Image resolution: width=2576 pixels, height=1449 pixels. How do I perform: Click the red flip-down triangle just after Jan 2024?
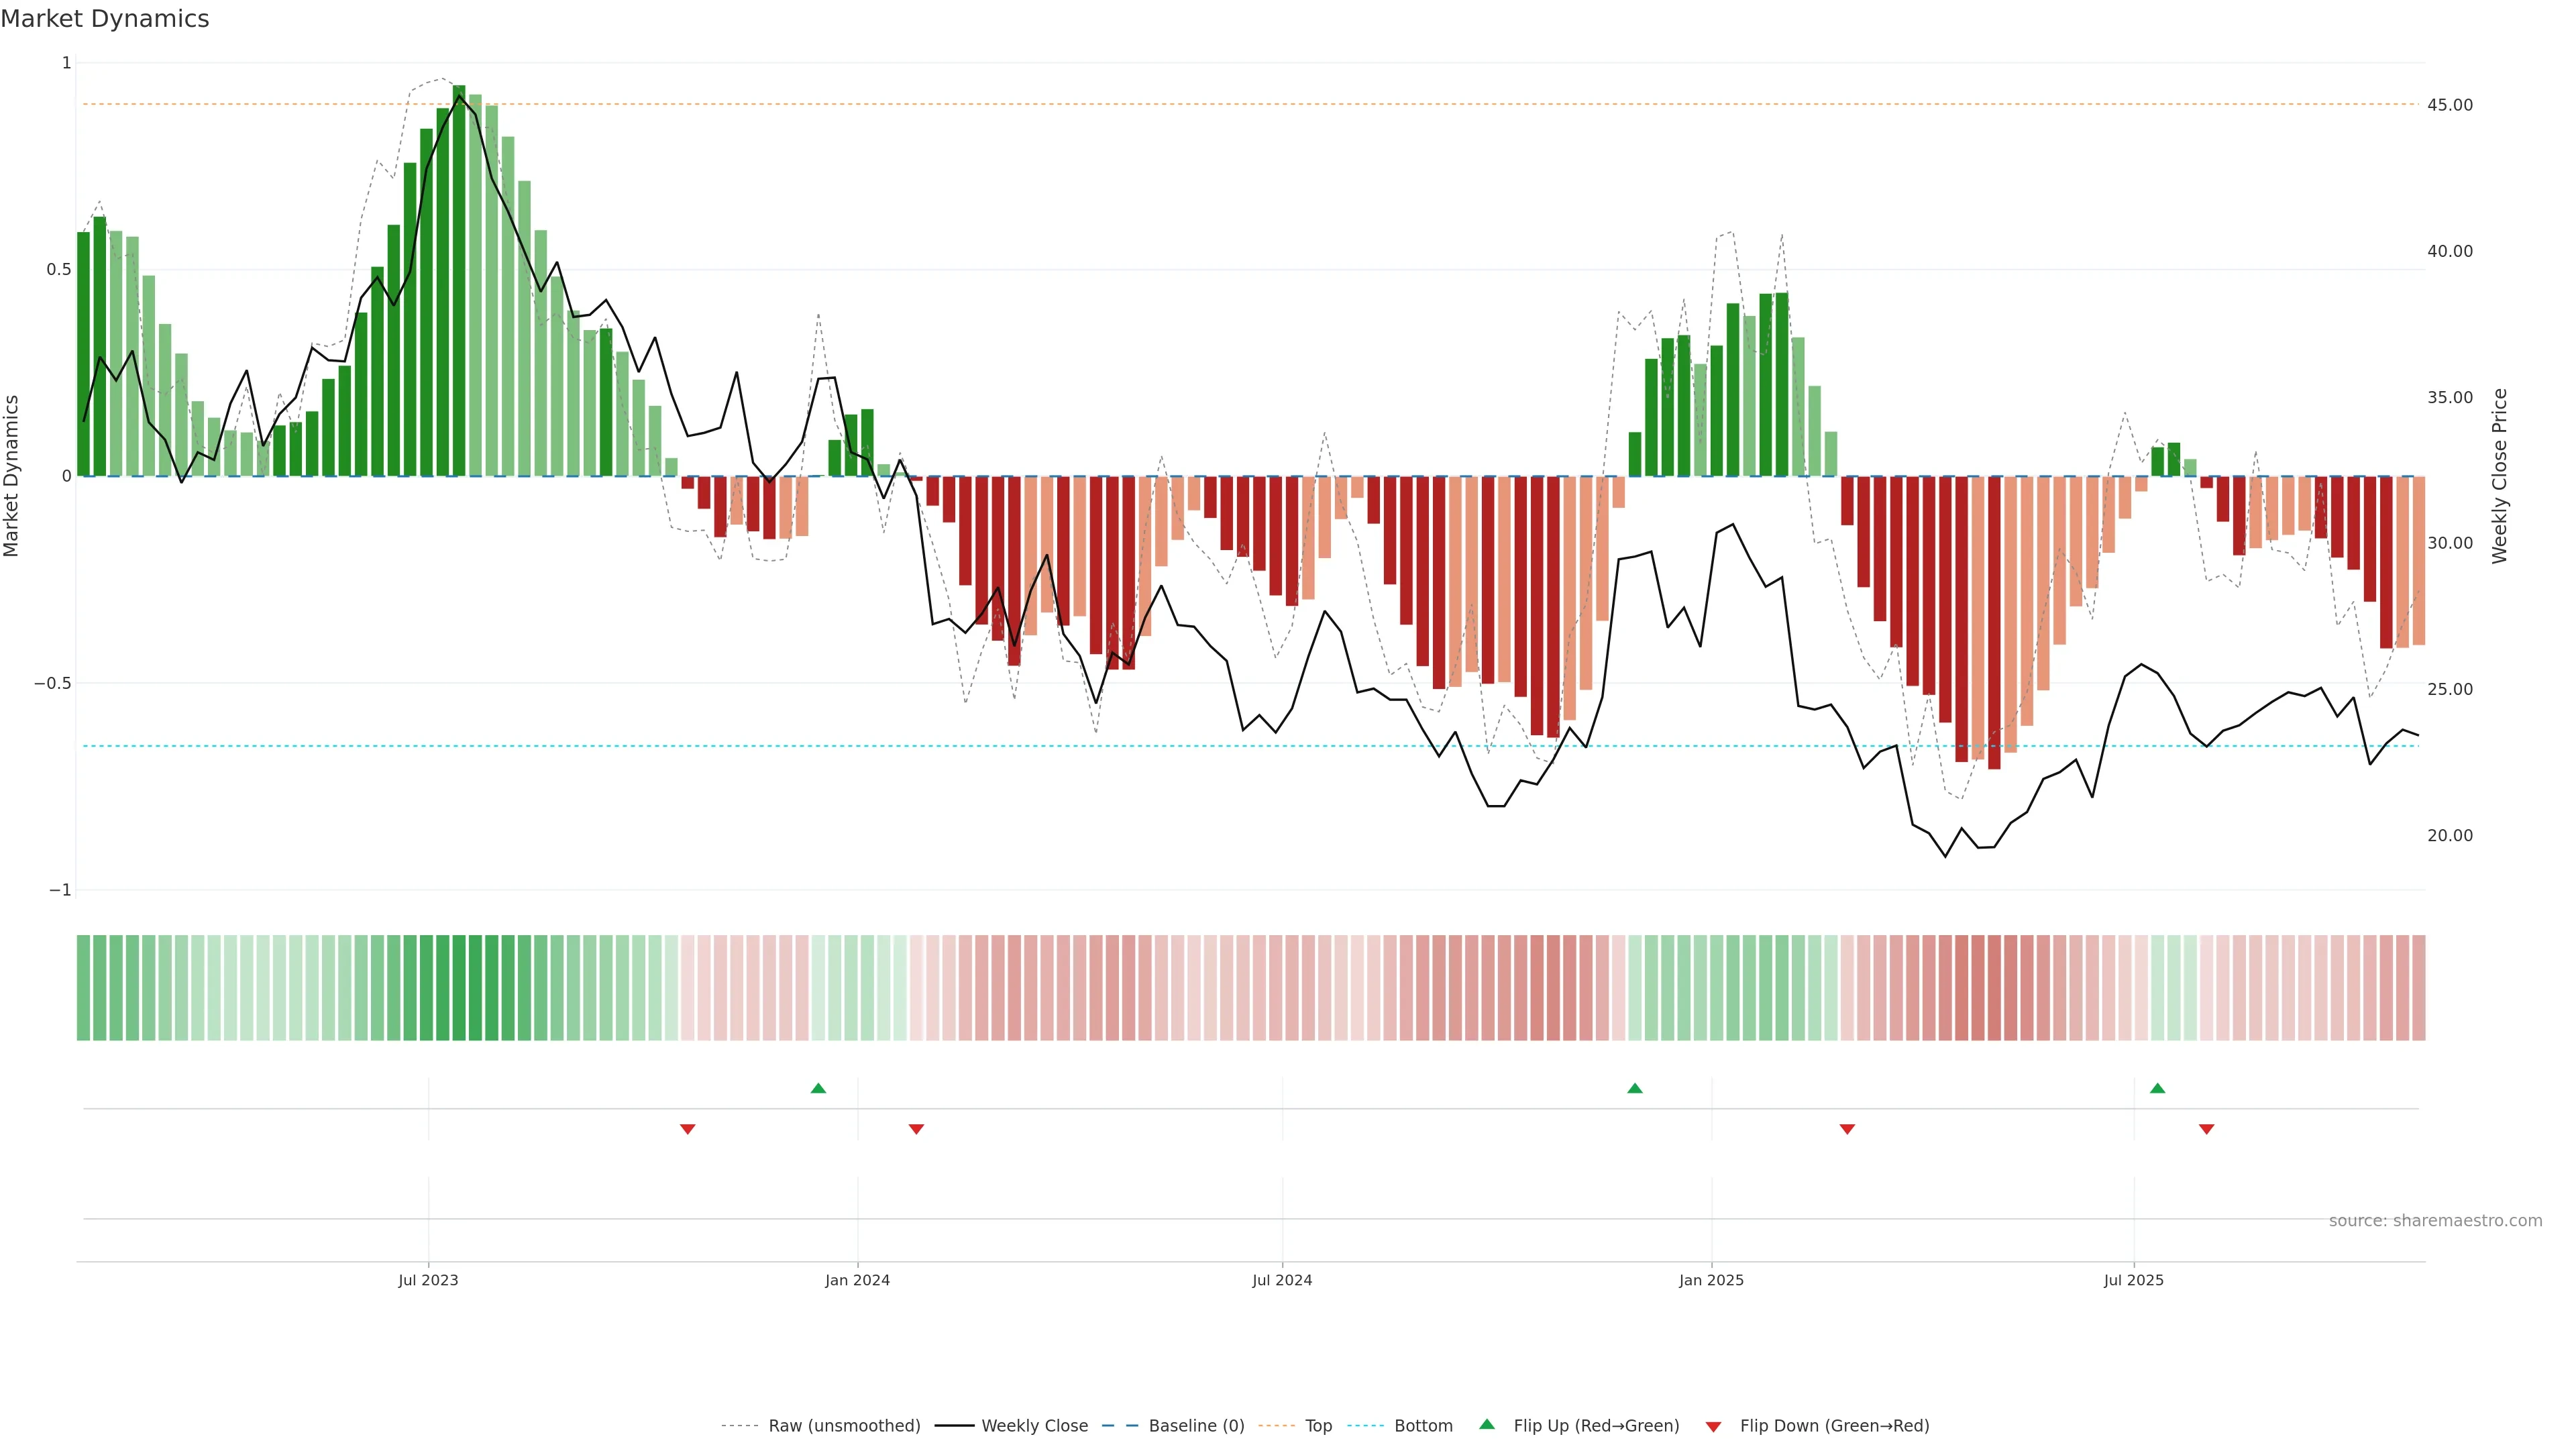pos(916,1129)
